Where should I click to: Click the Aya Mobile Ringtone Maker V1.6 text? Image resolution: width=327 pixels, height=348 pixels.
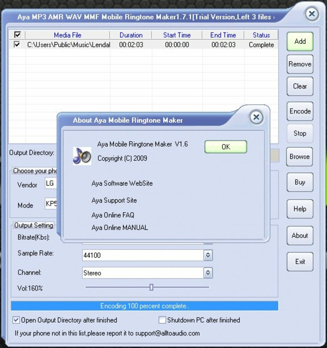click(142, 144)
